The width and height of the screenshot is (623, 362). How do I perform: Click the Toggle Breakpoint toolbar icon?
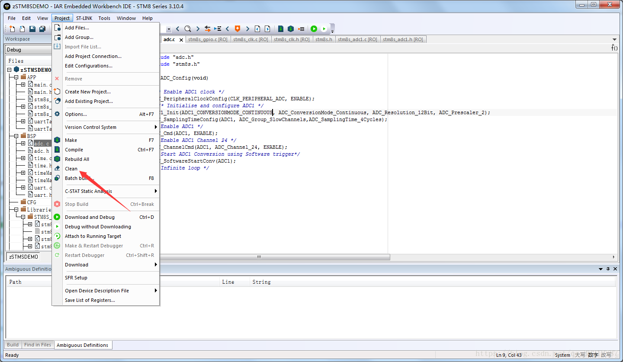click(301, 29)
